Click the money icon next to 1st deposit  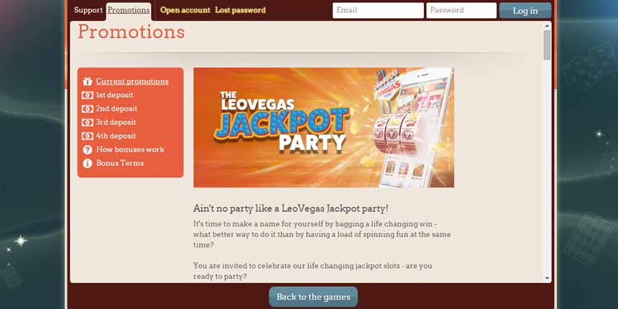88,95
